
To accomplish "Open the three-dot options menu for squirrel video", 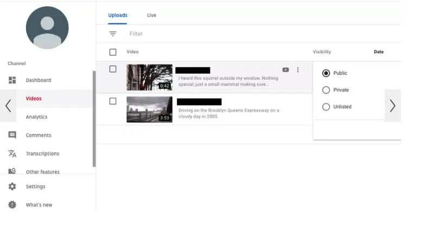I will click(x=298, y=70).
